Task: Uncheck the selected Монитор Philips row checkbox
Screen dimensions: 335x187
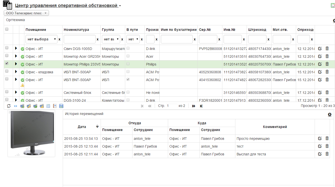Action: click(7, 63)
